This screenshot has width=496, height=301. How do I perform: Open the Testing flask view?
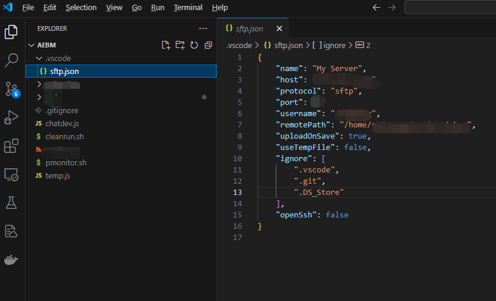point(12,203)
